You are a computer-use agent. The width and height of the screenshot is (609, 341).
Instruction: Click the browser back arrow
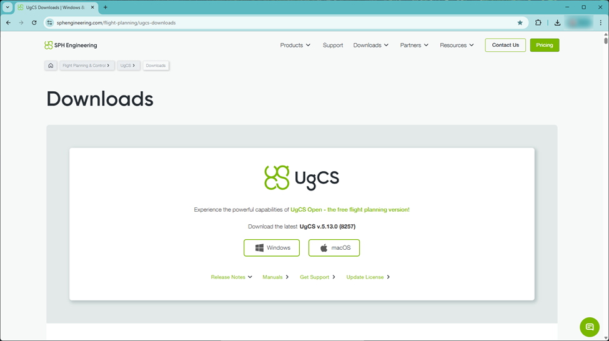point(8,22)
